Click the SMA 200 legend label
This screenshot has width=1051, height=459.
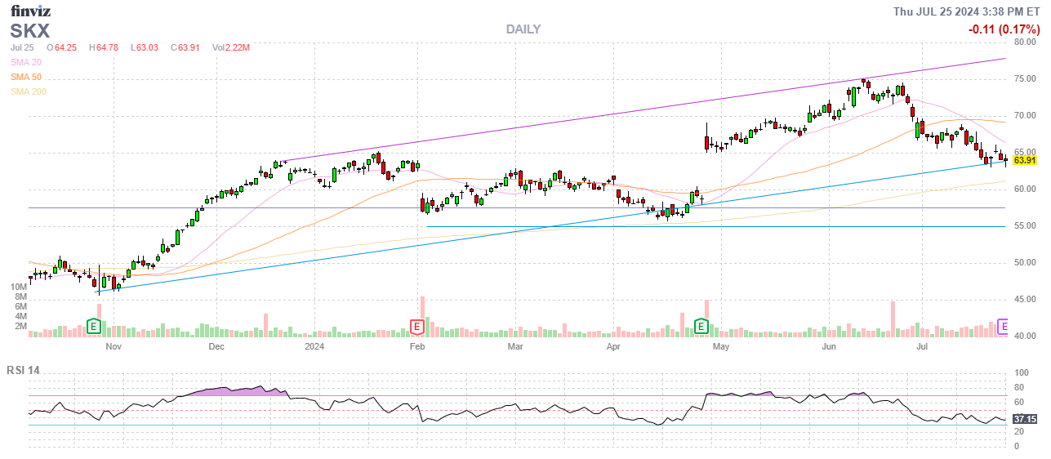28,91
